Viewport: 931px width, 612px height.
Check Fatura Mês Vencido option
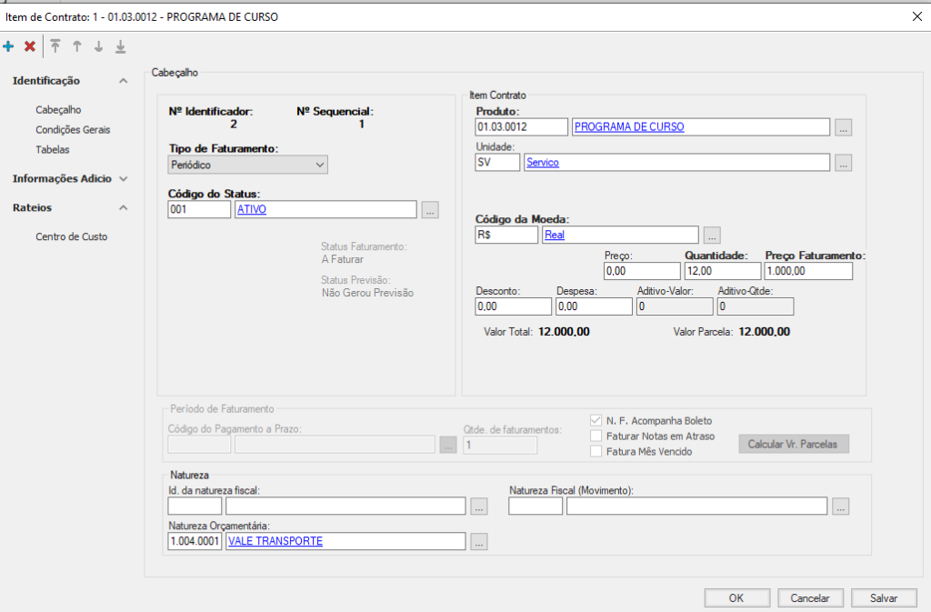pos(596,451)
